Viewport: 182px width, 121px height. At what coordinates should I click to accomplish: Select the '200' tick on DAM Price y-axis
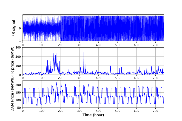tap(18, 85)
